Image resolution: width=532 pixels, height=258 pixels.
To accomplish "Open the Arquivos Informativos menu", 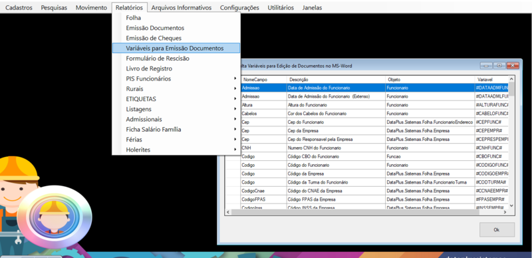I will click(182, 7).
